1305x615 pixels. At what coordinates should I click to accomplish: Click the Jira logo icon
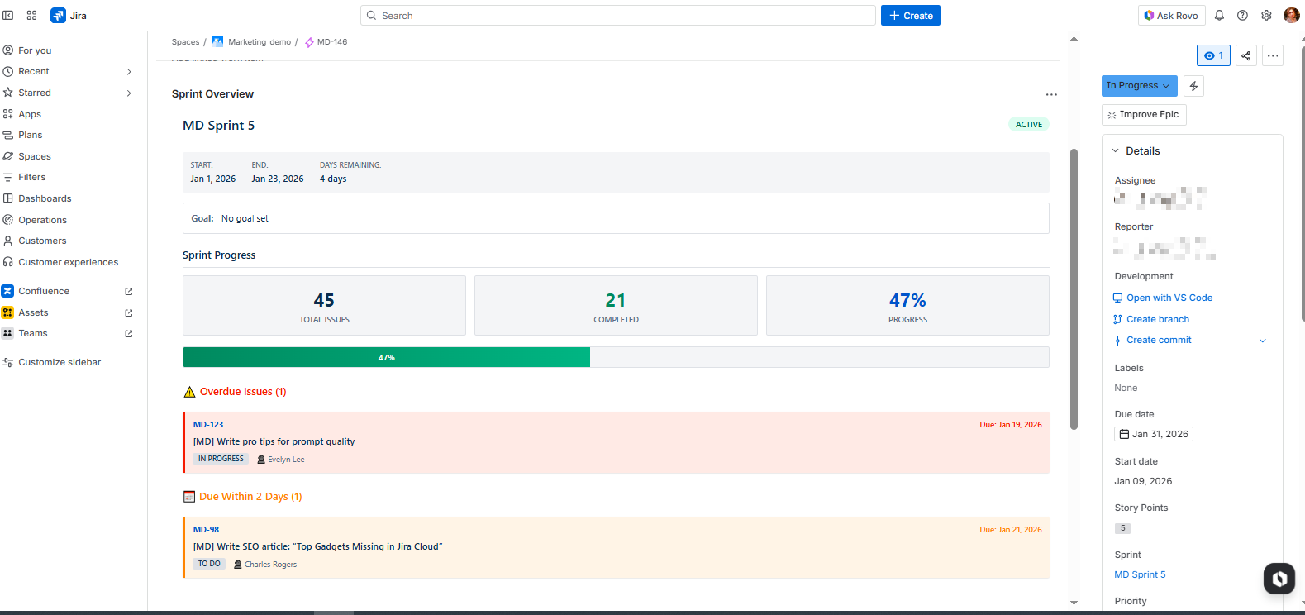point(58,16)
